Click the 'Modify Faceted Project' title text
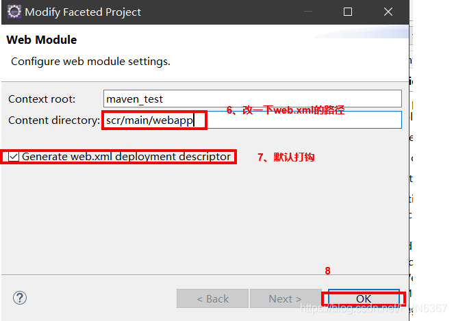 [83, 12]
